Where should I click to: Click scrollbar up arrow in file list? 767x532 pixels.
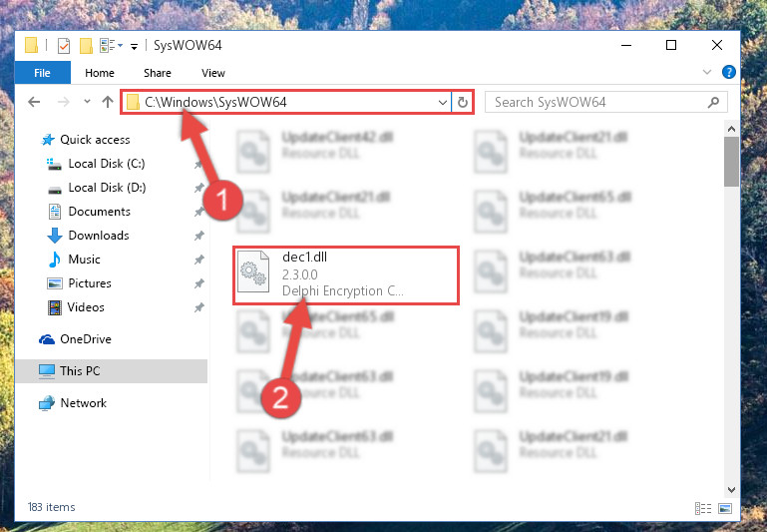tap(731, 129)
